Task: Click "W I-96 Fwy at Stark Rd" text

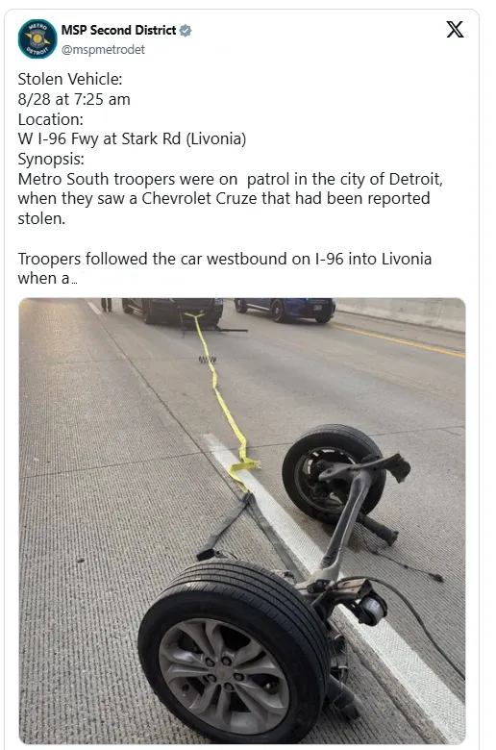Action: click(x=99, y=138)
